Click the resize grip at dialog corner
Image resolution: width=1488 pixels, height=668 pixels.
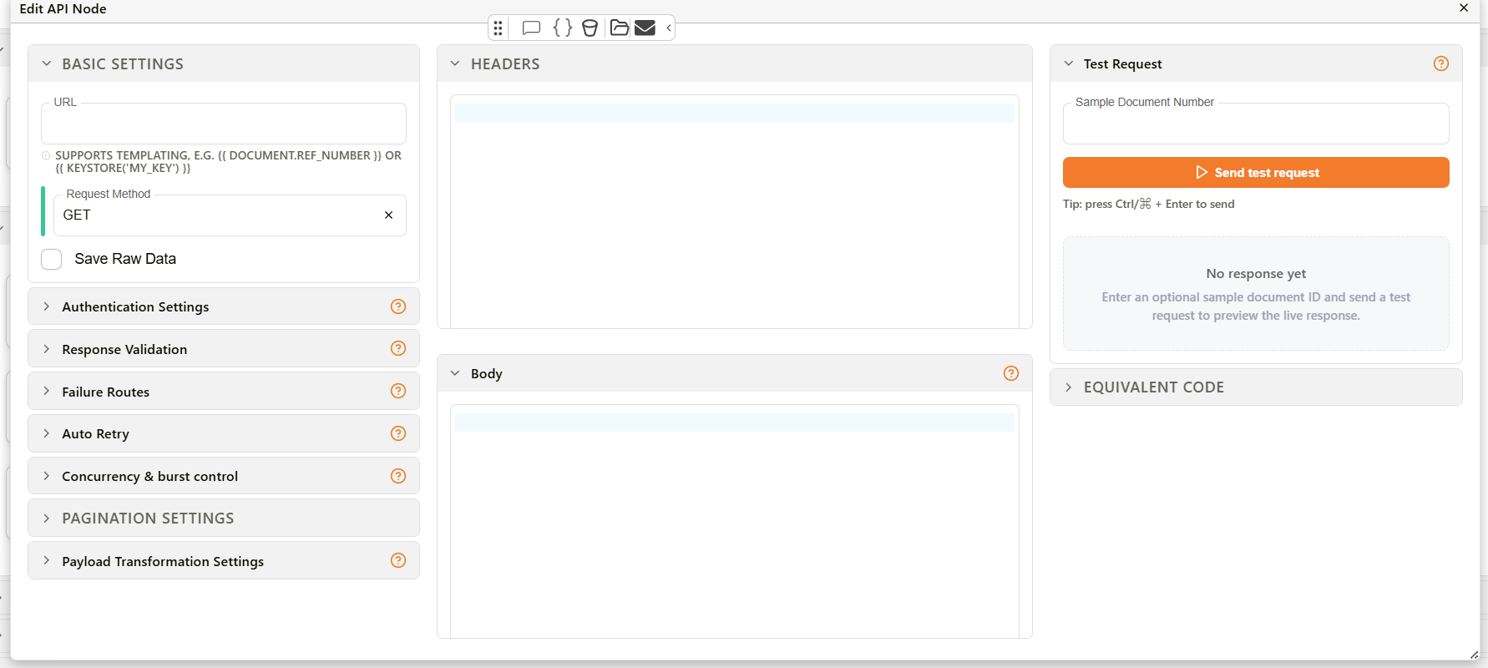[1474, 655]
